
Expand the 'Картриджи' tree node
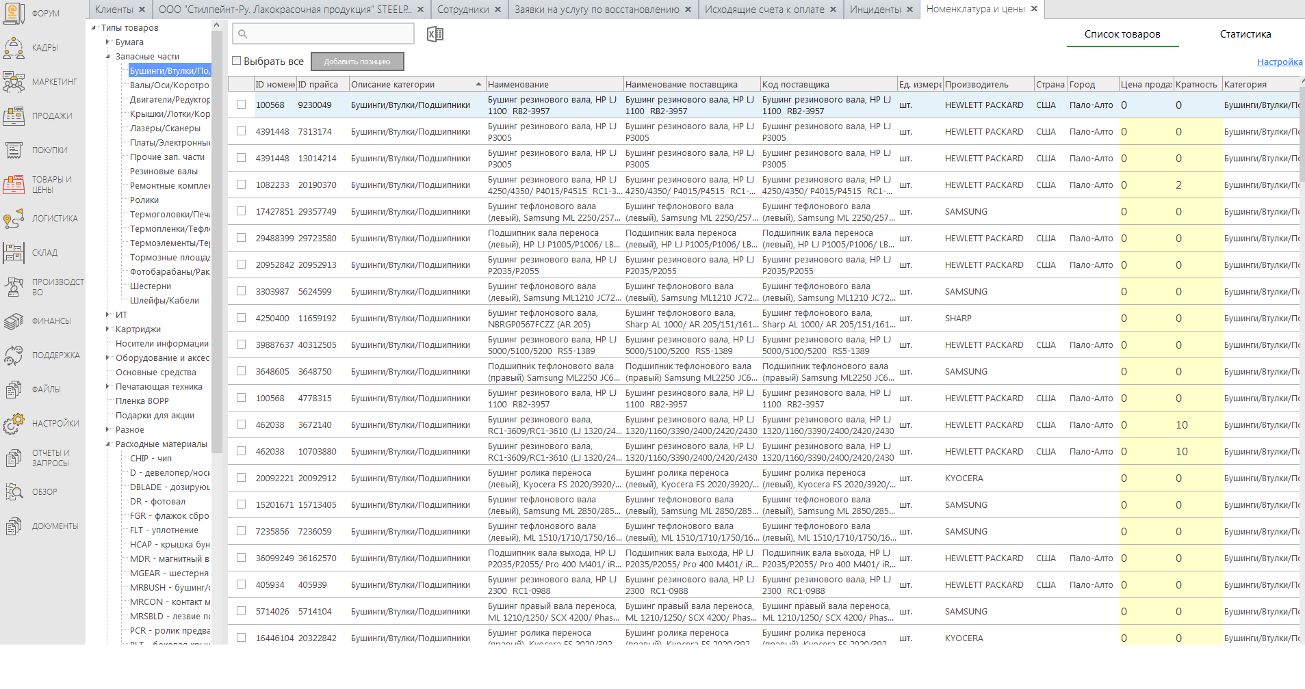(108, 329)
